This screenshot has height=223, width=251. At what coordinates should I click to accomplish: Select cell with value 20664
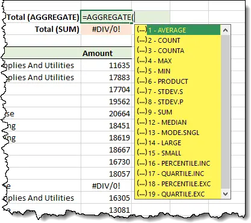pos(107,113)
